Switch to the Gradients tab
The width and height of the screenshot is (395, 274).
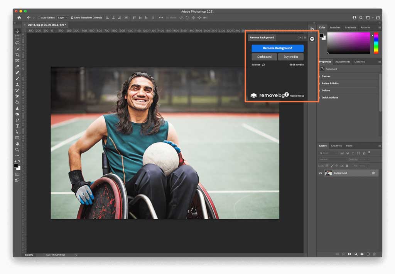point(350,27)
